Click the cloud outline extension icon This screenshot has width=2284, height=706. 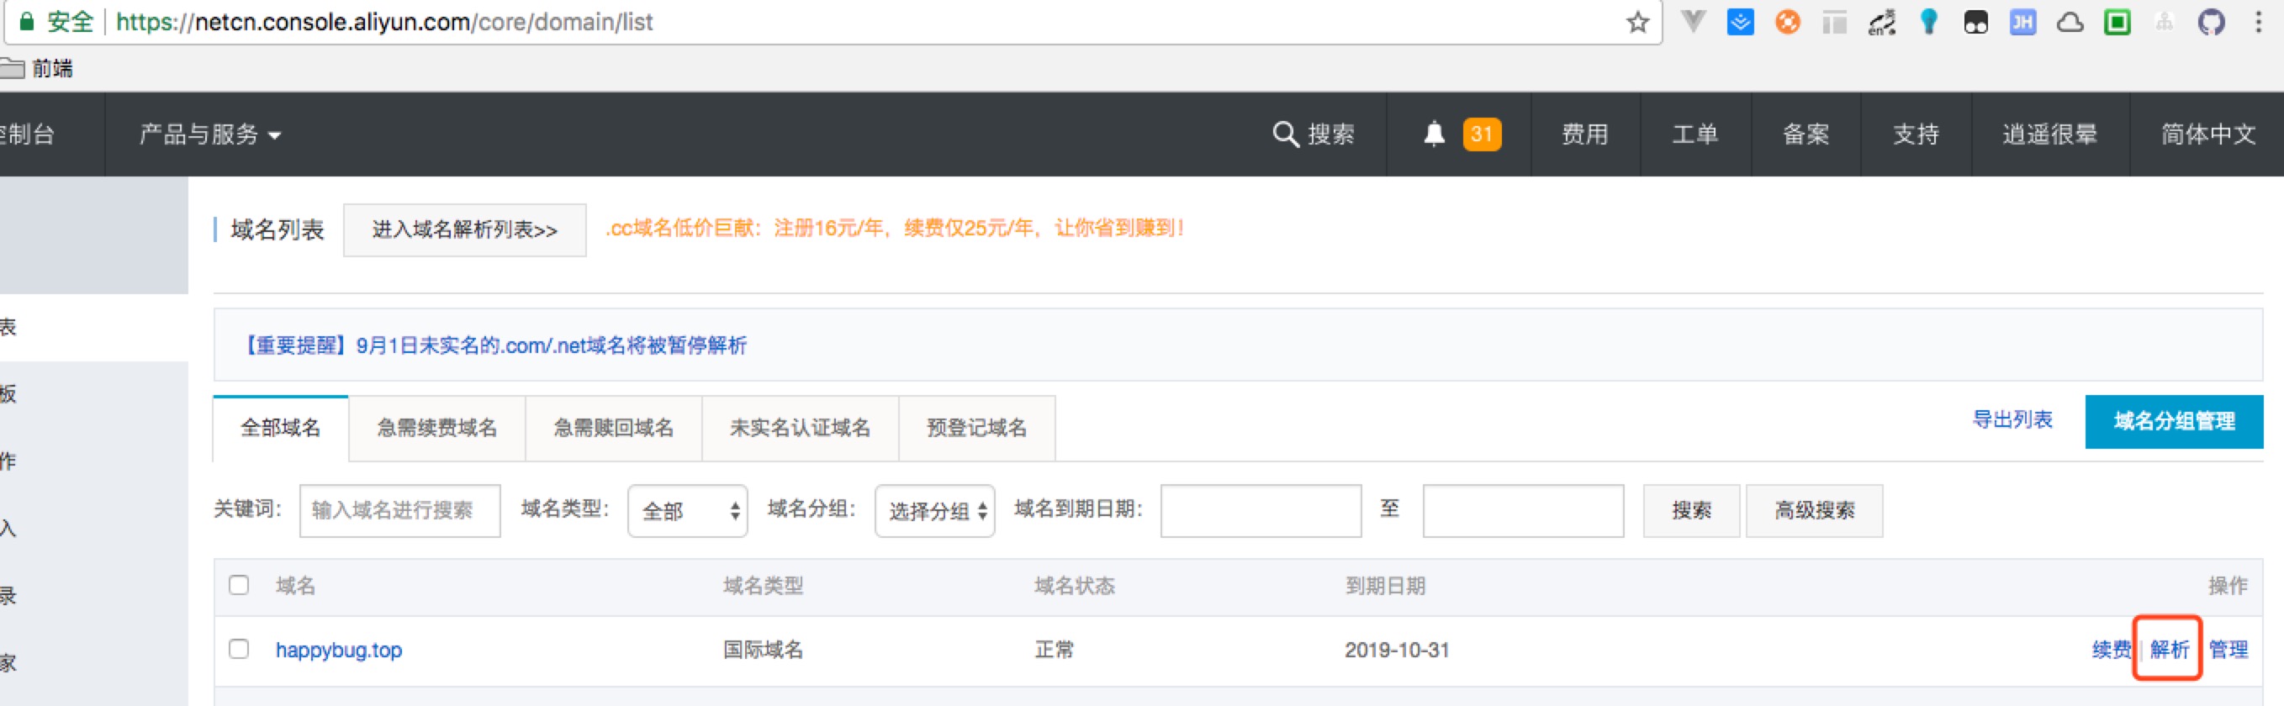[x=2070, y=22]
